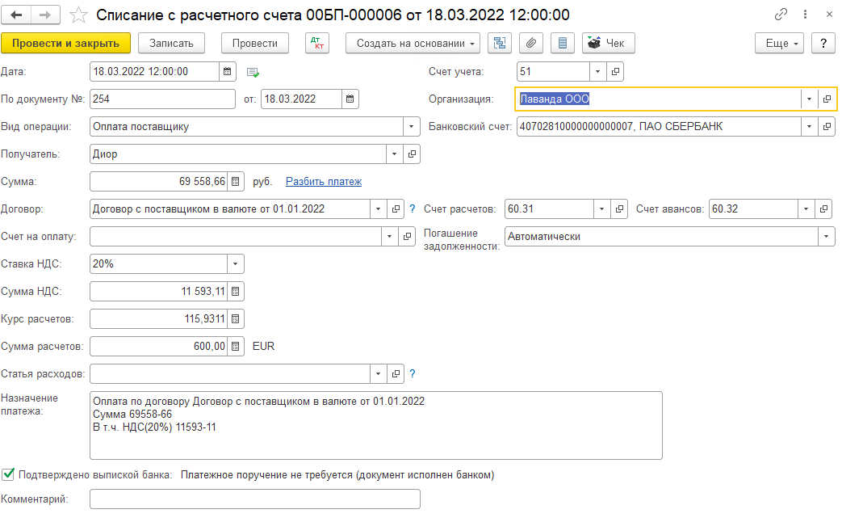Open calculator for the Сумма НДС field

coord(235,292)
